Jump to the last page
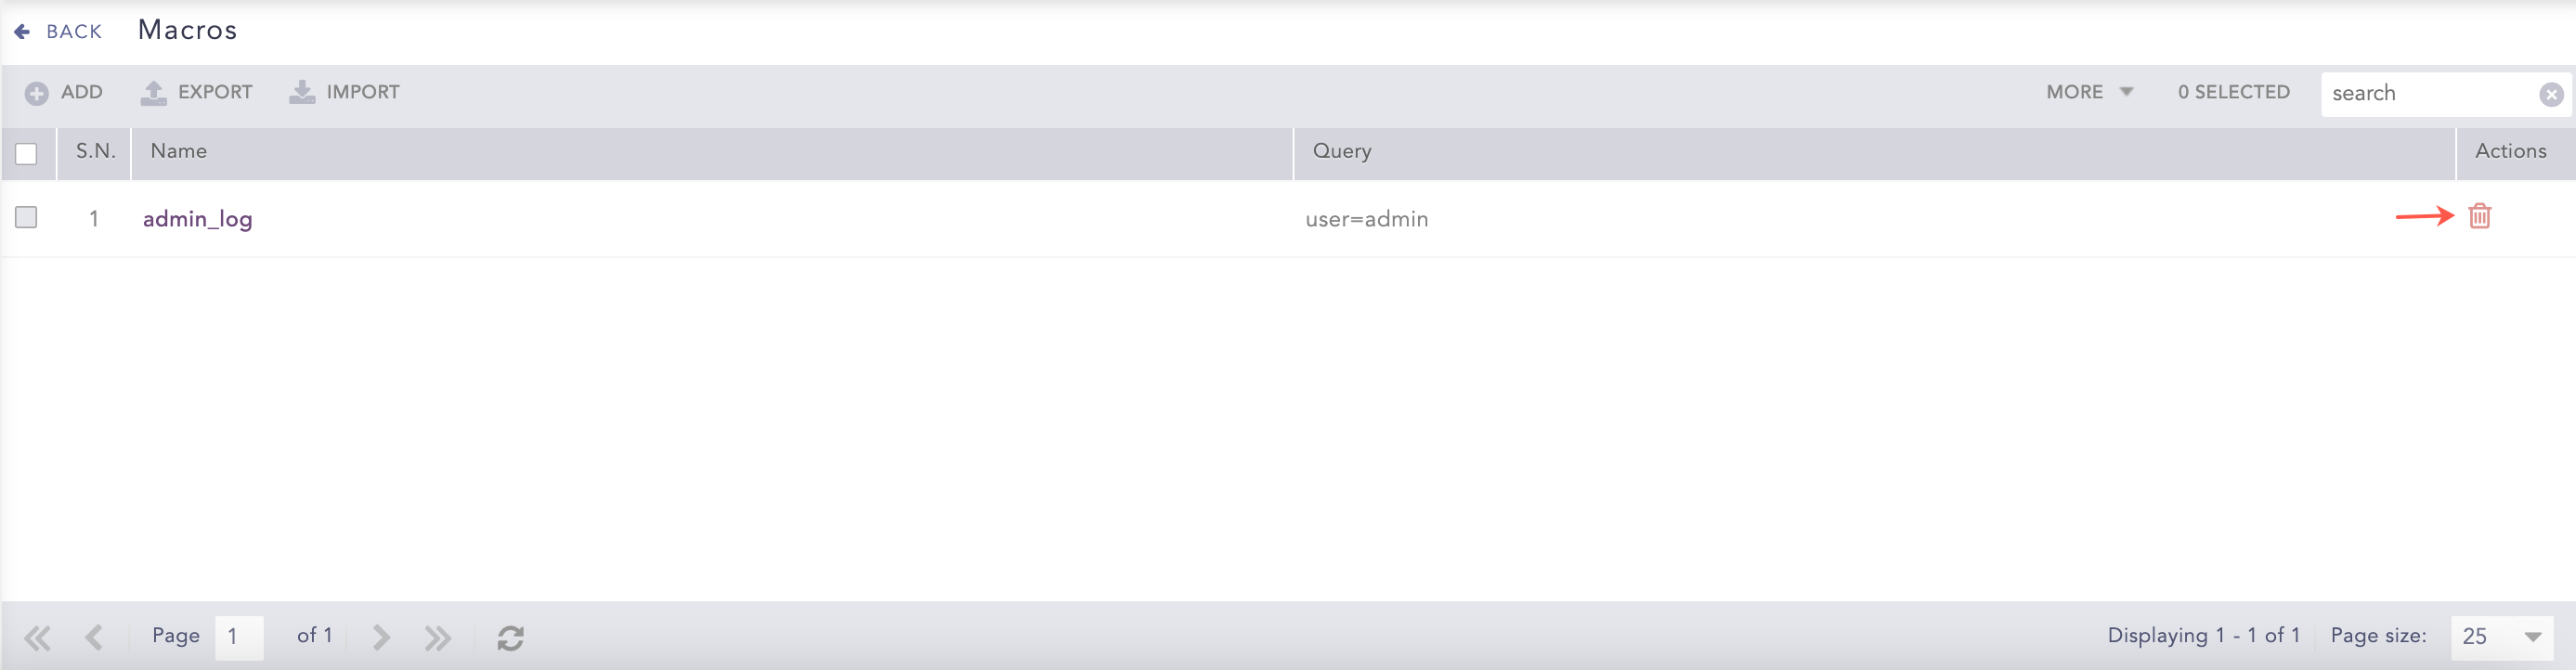2576x670 pixels. coord(437,637)
